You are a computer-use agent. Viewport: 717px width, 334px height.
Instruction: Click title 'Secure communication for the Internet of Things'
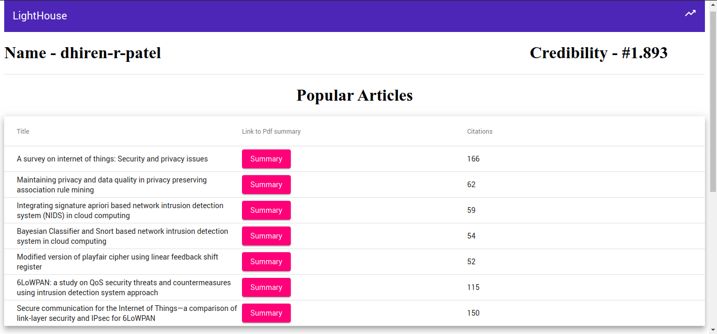(x=127, y=313)
